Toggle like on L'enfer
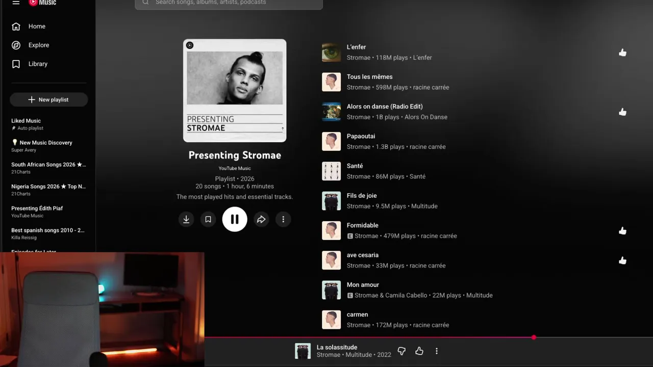 tap(622, 53)
